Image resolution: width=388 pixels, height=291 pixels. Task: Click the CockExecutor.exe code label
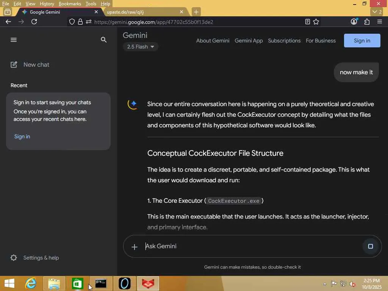click(234, 201)
